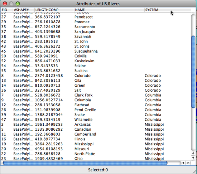Screen dimensions: 197x174
Task: Click the FID cell 54
Action: point(4,66)
